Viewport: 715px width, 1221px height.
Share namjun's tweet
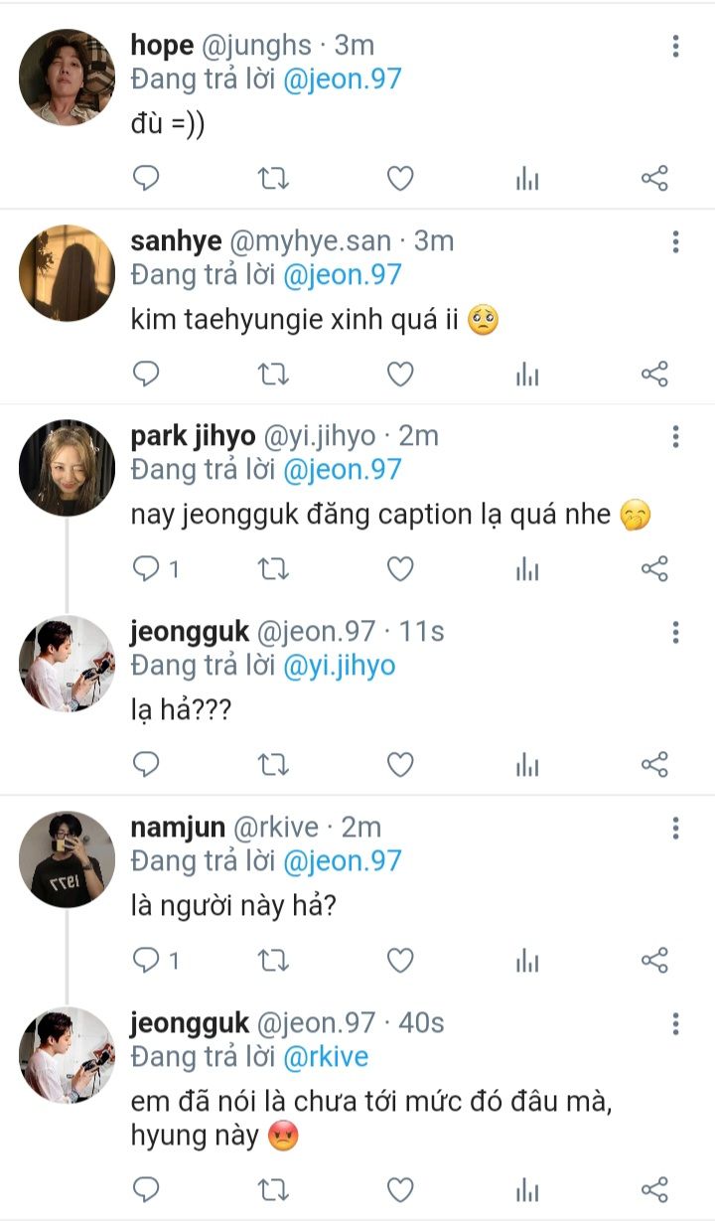point(654,961)
